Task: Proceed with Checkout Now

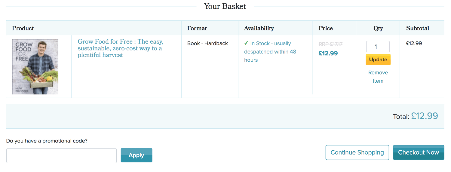Action: (x=419, y=152)
